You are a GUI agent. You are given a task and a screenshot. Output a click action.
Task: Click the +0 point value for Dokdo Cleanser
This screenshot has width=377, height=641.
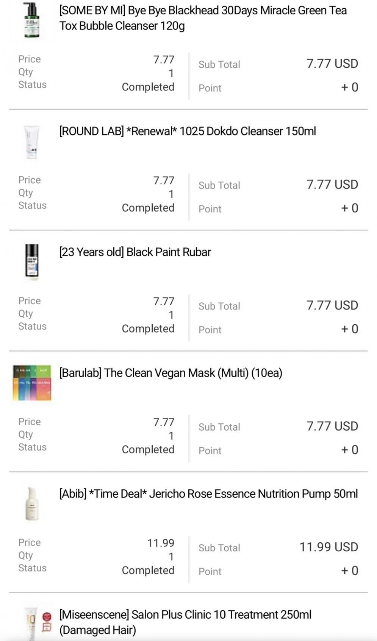click(349, 208)
